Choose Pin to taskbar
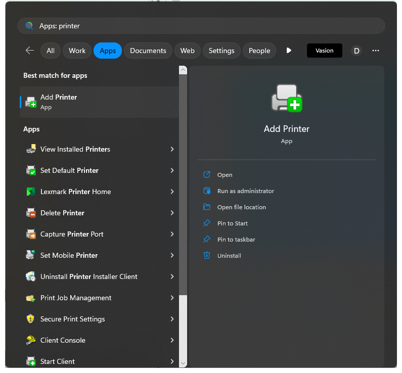Image resolution: width=402 pixels, height=373 pixels. point(236,240)
